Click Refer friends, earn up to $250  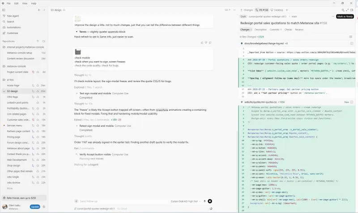click(x=24, y=198)
